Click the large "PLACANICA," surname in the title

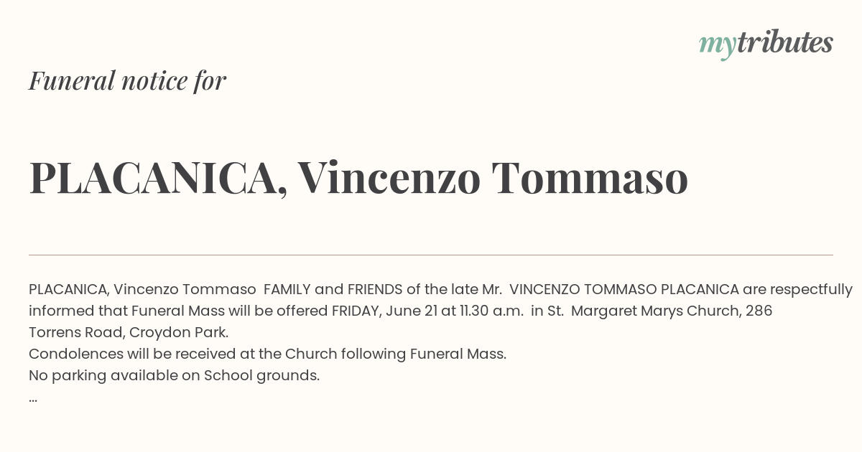(x=158, y=178)
